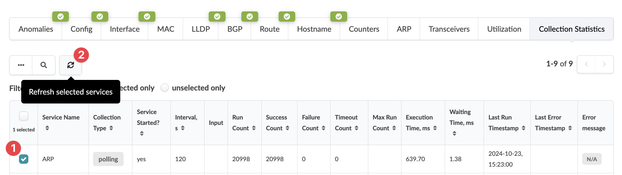Open the search magnifier icon
This screenshot has height=175, width=622.
pyautogui.click(x=44, y=65)
